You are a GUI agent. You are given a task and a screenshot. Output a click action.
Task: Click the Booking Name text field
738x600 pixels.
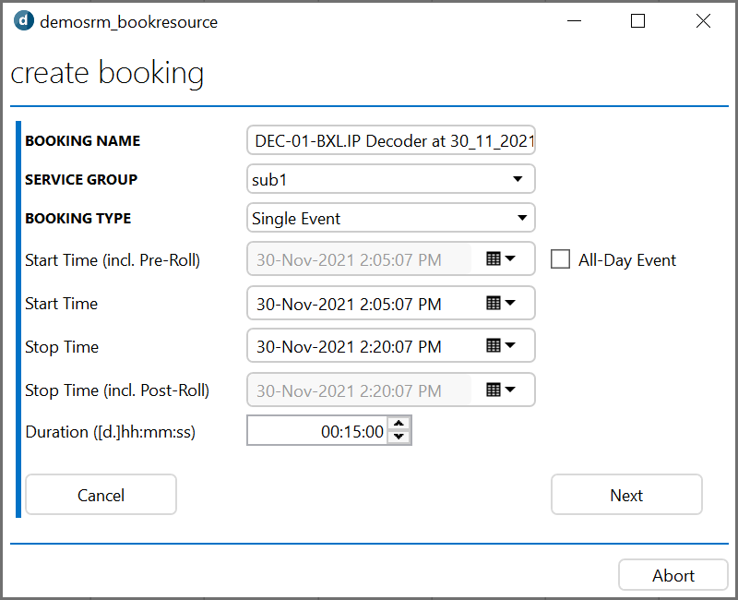(391, 140)
